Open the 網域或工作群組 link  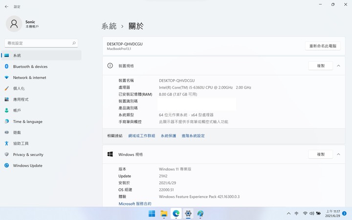pyautogui.click(x=142, y=135)
